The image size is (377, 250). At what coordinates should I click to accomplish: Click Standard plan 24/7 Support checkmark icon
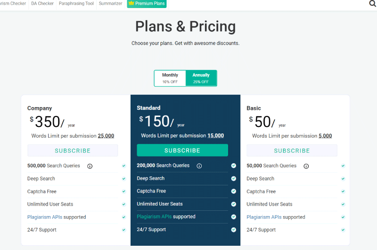click(233, 230)
